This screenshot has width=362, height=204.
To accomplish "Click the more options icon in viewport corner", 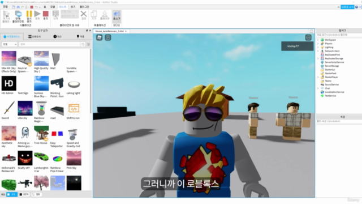I will click(308, 37).
